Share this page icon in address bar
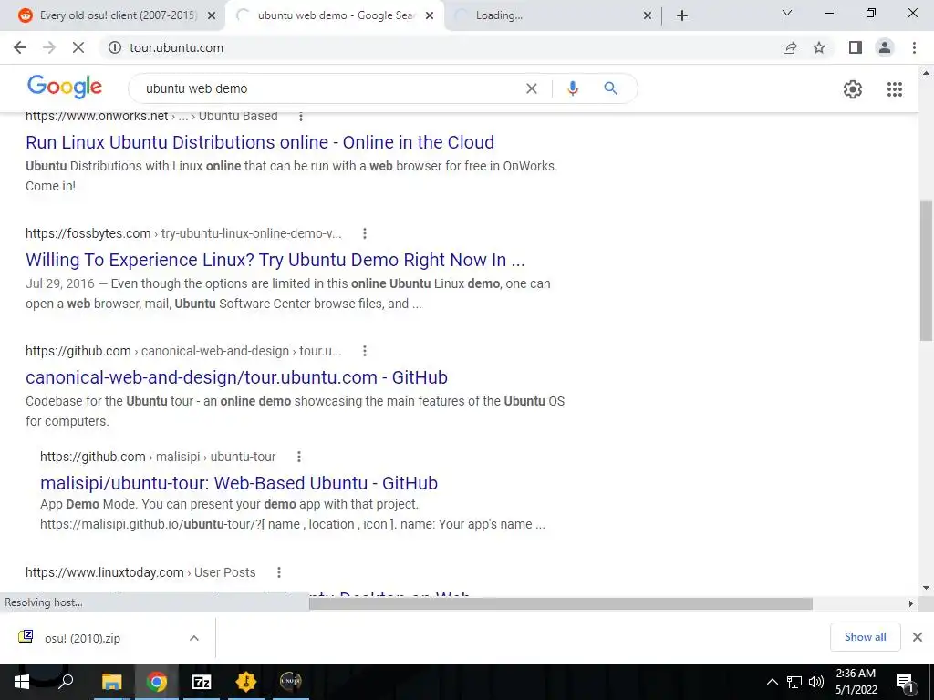The image size is (934, 700). click(790, 47)
